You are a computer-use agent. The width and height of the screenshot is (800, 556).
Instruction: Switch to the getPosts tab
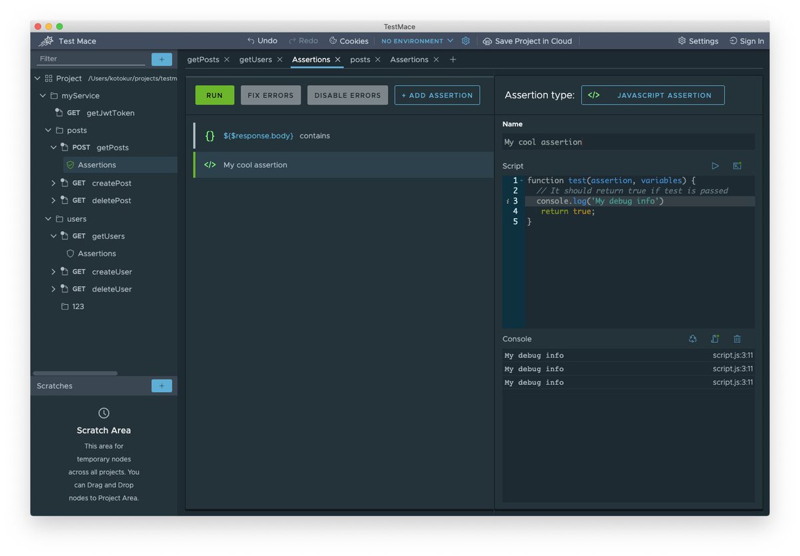[203, 59]
